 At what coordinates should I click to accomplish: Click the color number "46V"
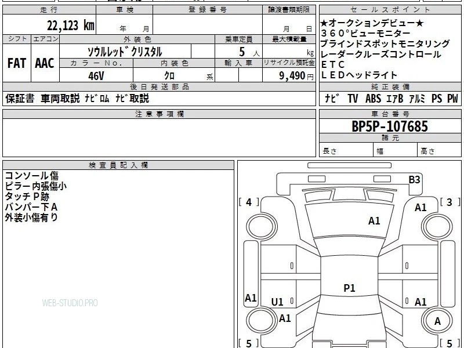pyautogui.click(x=96, y=76)
